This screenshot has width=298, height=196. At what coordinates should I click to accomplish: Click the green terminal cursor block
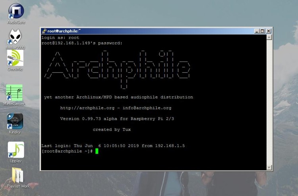tap(97, 151)
